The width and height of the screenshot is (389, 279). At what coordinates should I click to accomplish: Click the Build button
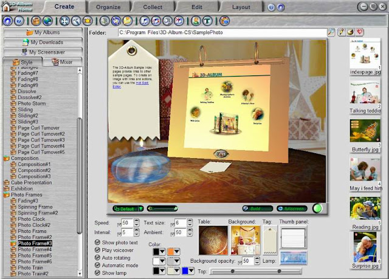tap(258, 208)
